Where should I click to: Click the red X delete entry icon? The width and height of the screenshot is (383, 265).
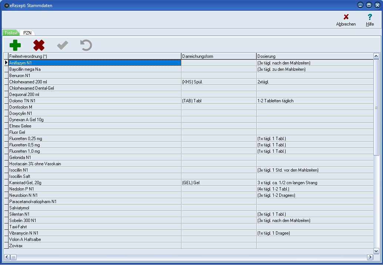tap(39, 45)
